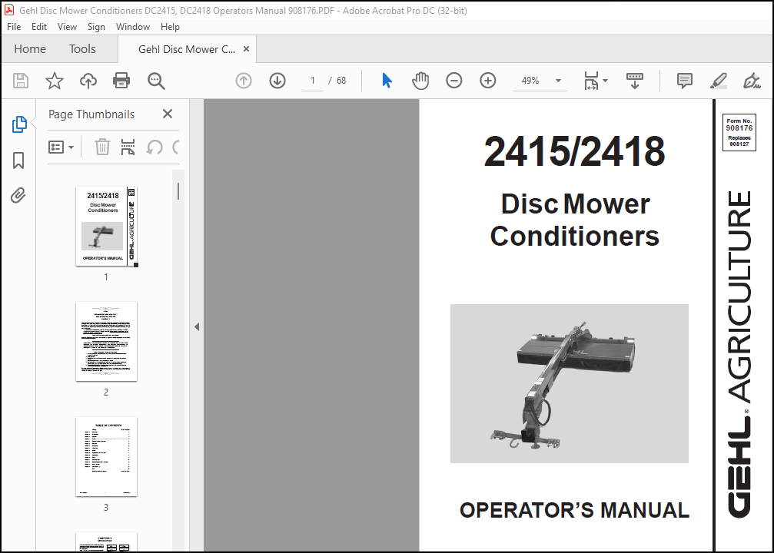Expand fit page dropdown arrow
The image size is (774, 553).
pos(605,81)
